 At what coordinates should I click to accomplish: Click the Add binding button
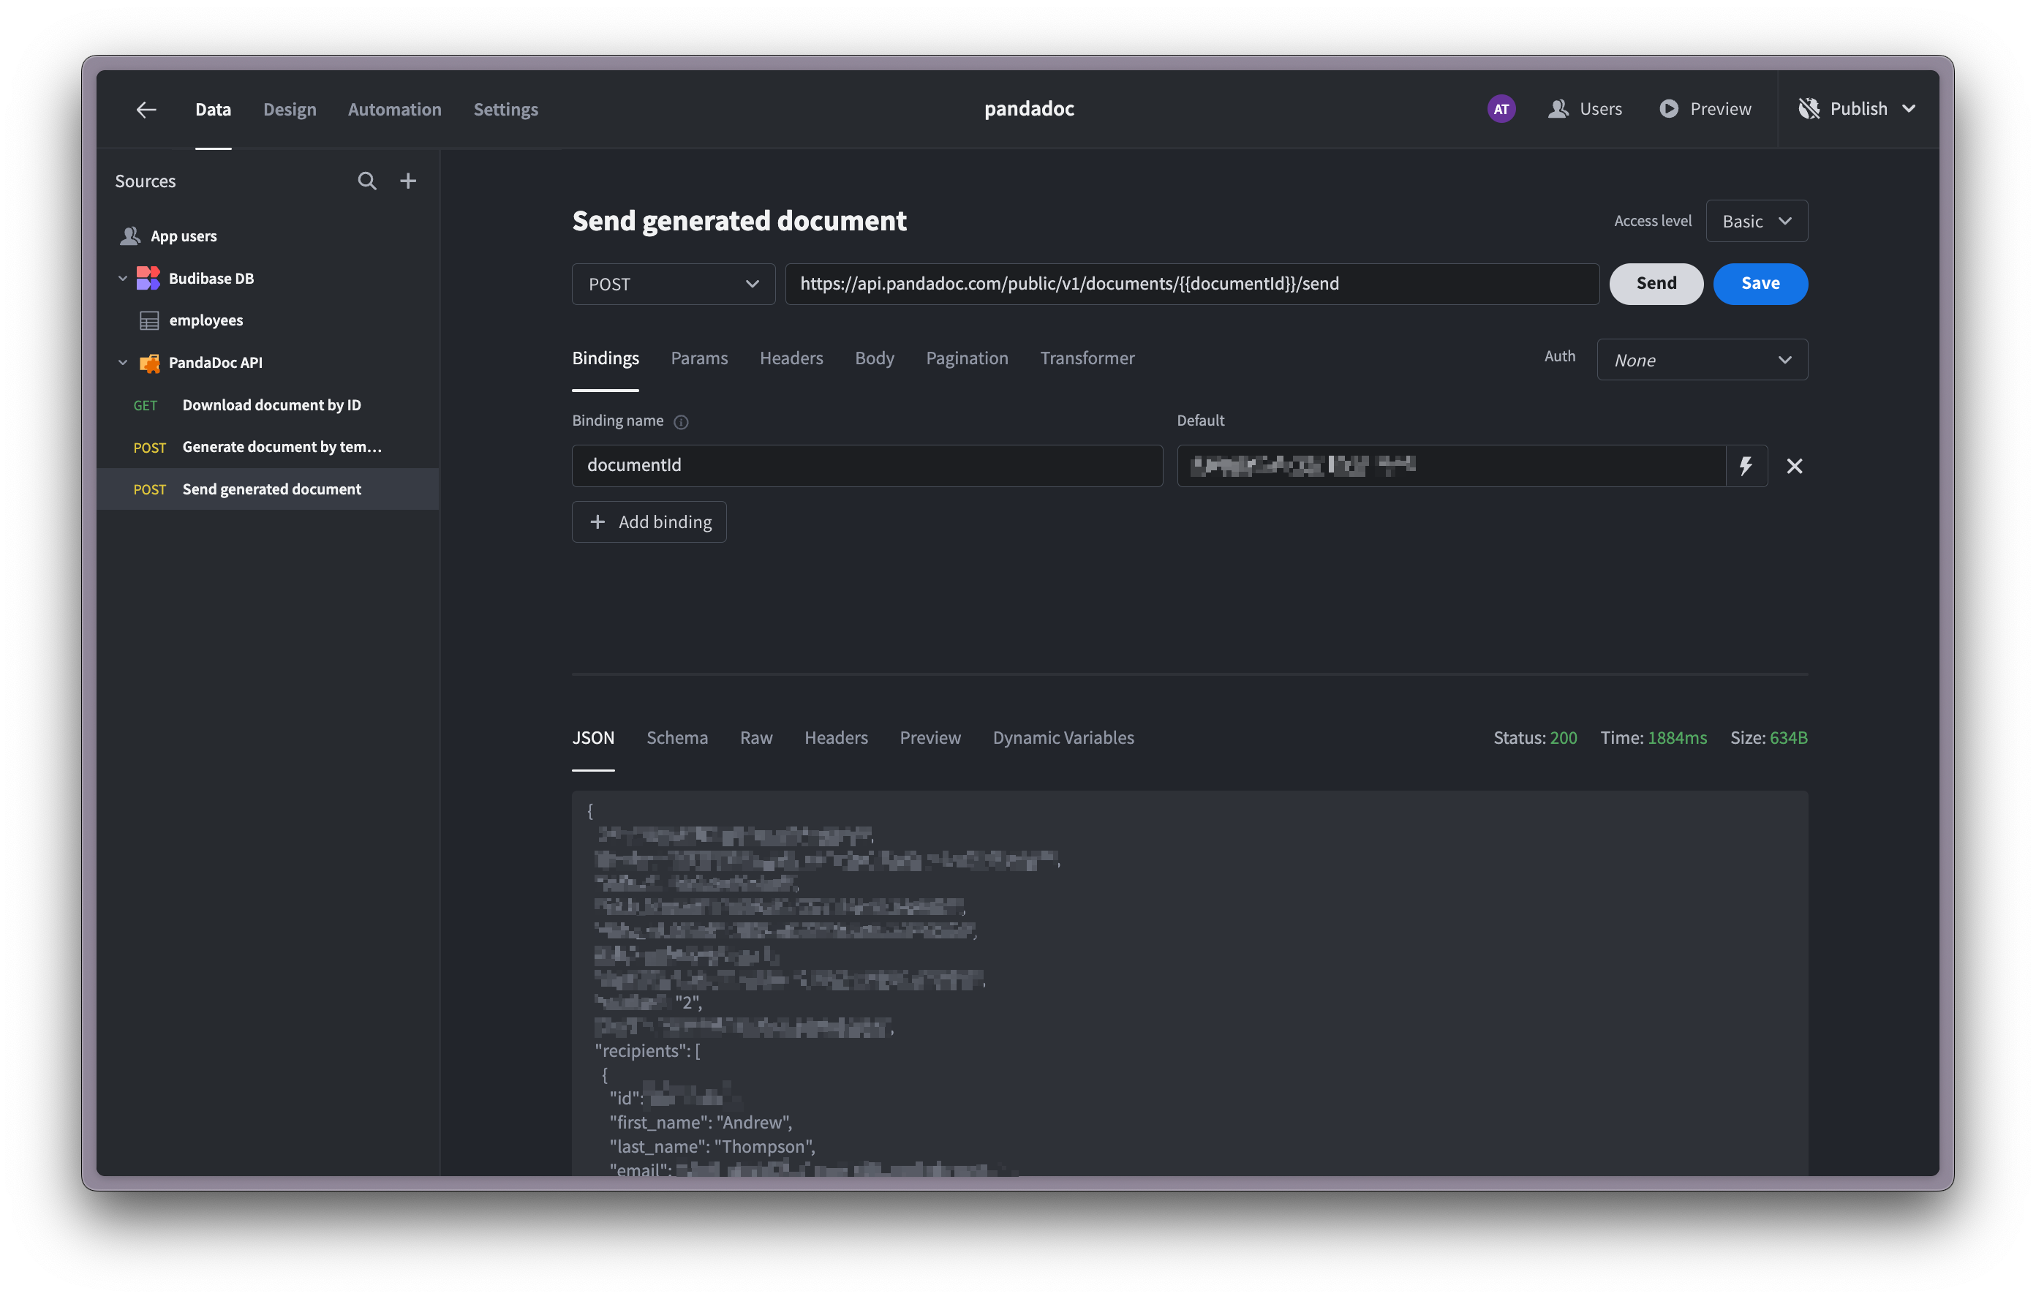pyautogui.click(x=649, y=523)
